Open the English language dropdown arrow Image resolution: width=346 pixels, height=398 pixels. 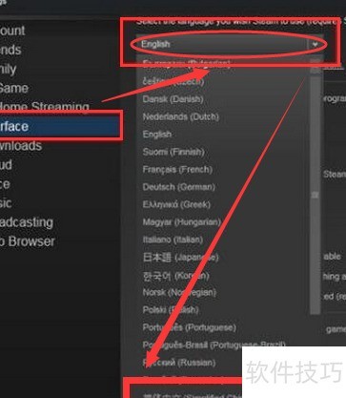315,44
